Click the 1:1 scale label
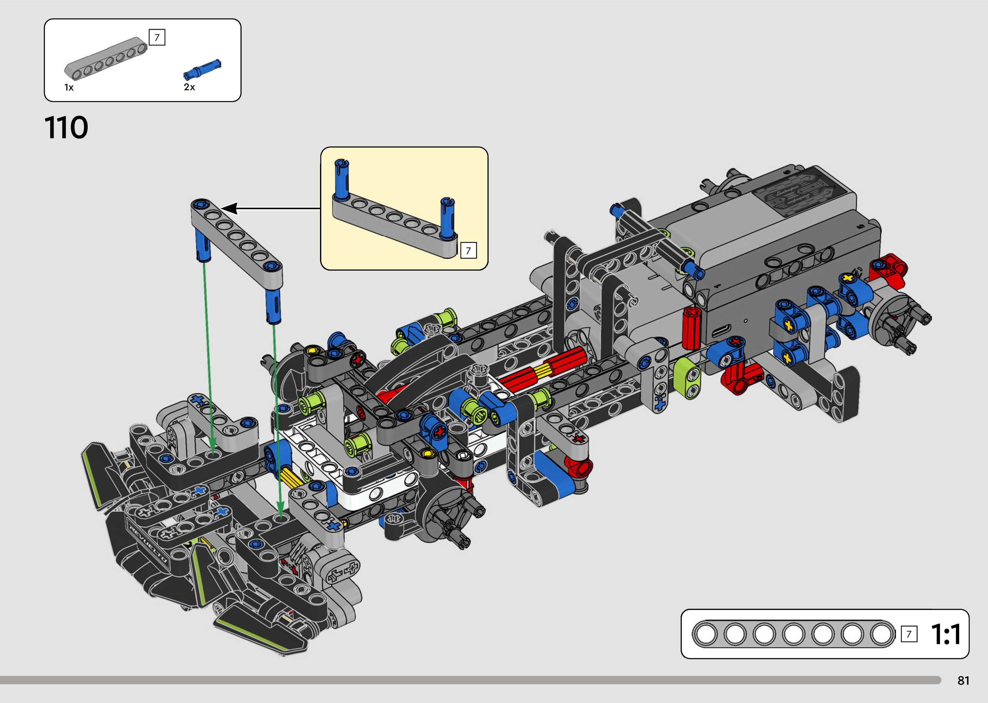The image size is (988, 703). click(x=946, y=634)
